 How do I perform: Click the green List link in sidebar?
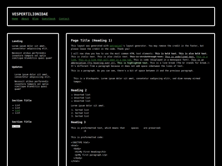click(18, 110)
